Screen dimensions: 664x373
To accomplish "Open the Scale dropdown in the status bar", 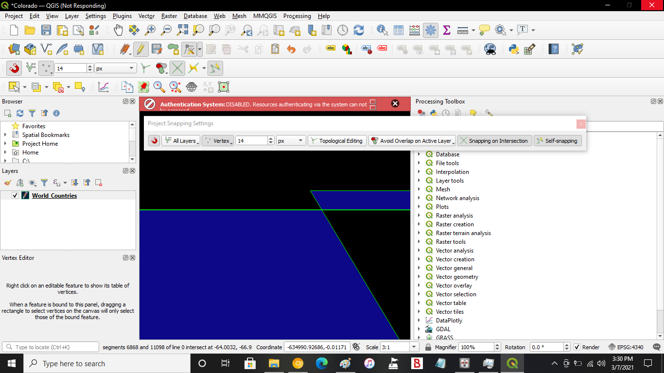I will pos(414,347).
